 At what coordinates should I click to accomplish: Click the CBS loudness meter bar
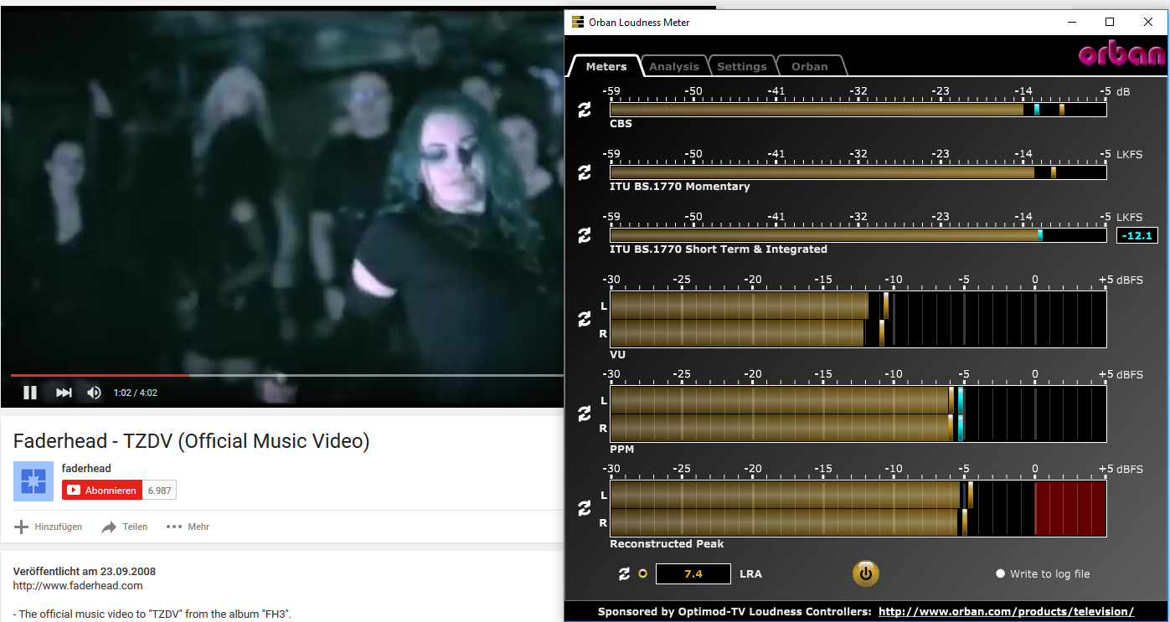click(x=858, y=110)
